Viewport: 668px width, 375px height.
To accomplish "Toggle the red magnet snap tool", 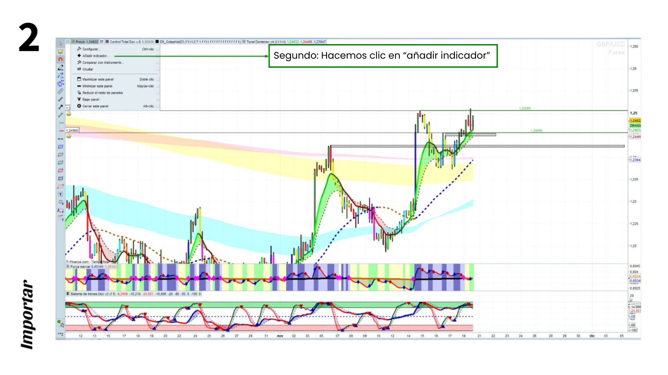I will (60, 59).
